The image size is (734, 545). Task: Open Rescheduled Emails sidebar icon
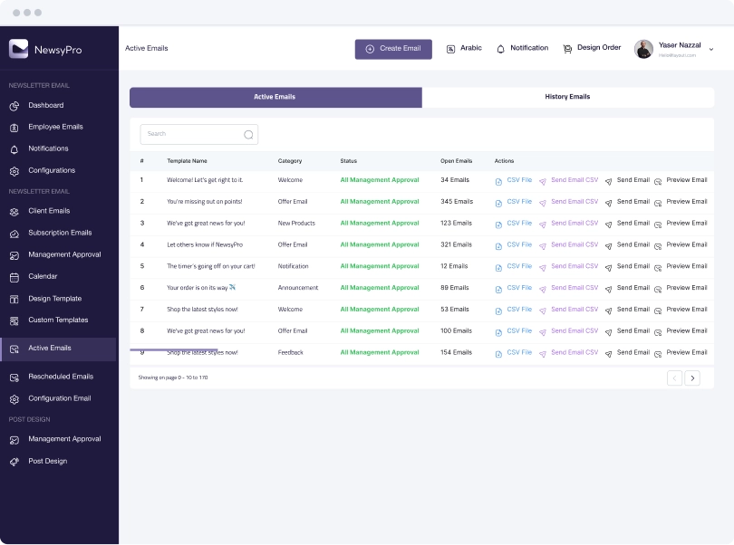pyautogui.click(x=14, y=378)
